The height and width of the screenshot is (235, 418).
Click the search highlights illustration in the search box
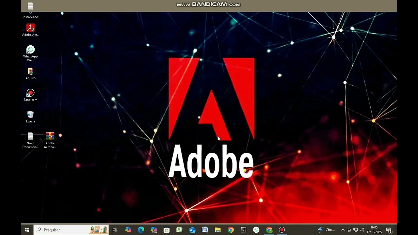pos(99,230)
